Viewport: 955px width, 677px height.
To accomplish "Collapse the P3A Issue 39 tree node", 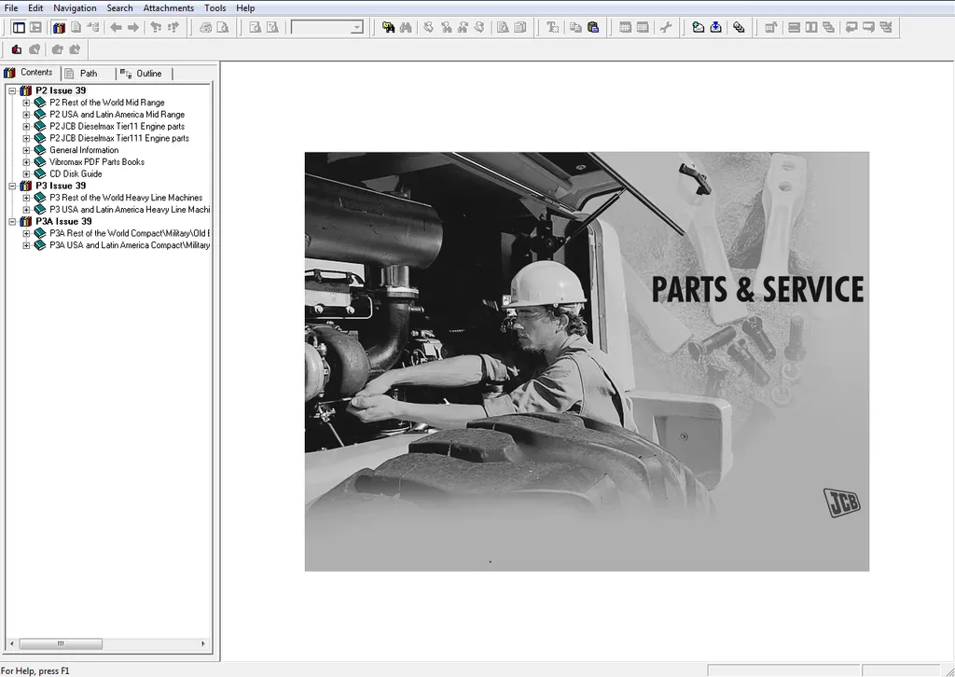I will click(x=12, y=222).
